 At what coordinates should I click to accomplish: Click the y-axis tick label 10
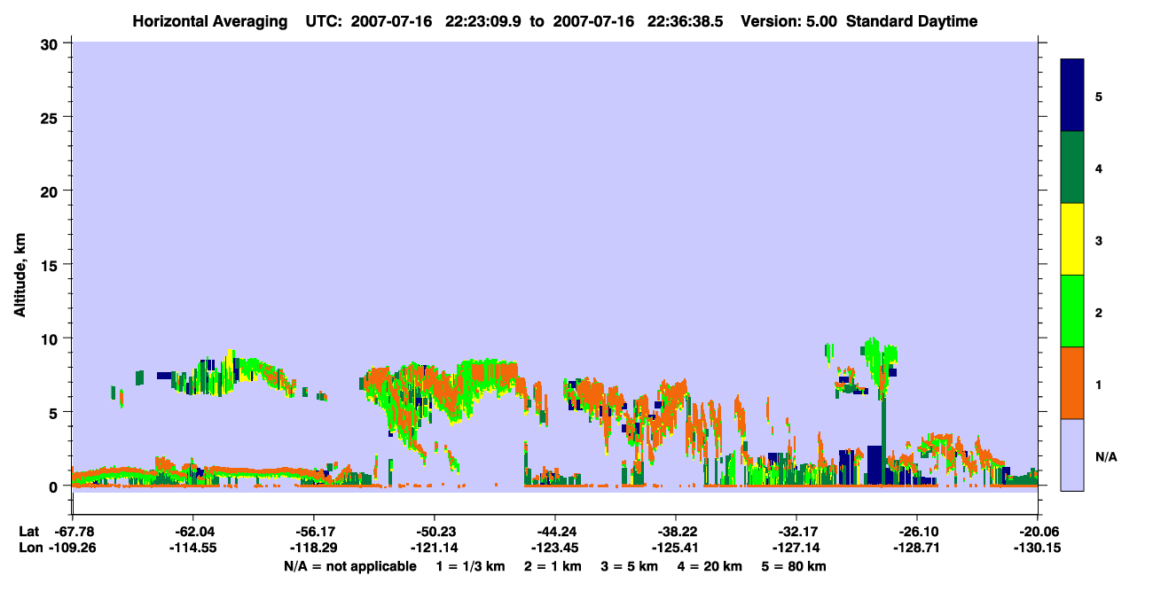[51, 338]
